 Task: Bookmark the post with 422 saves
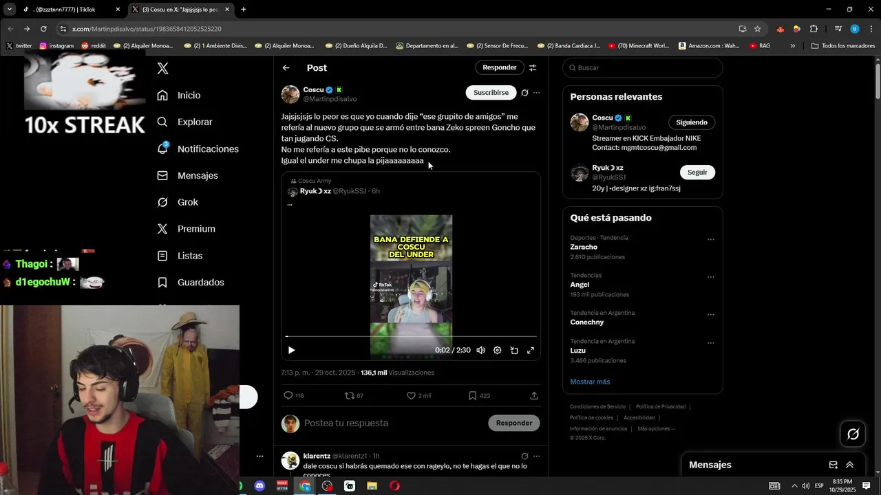pyautogui.click(x=472, y=396)
